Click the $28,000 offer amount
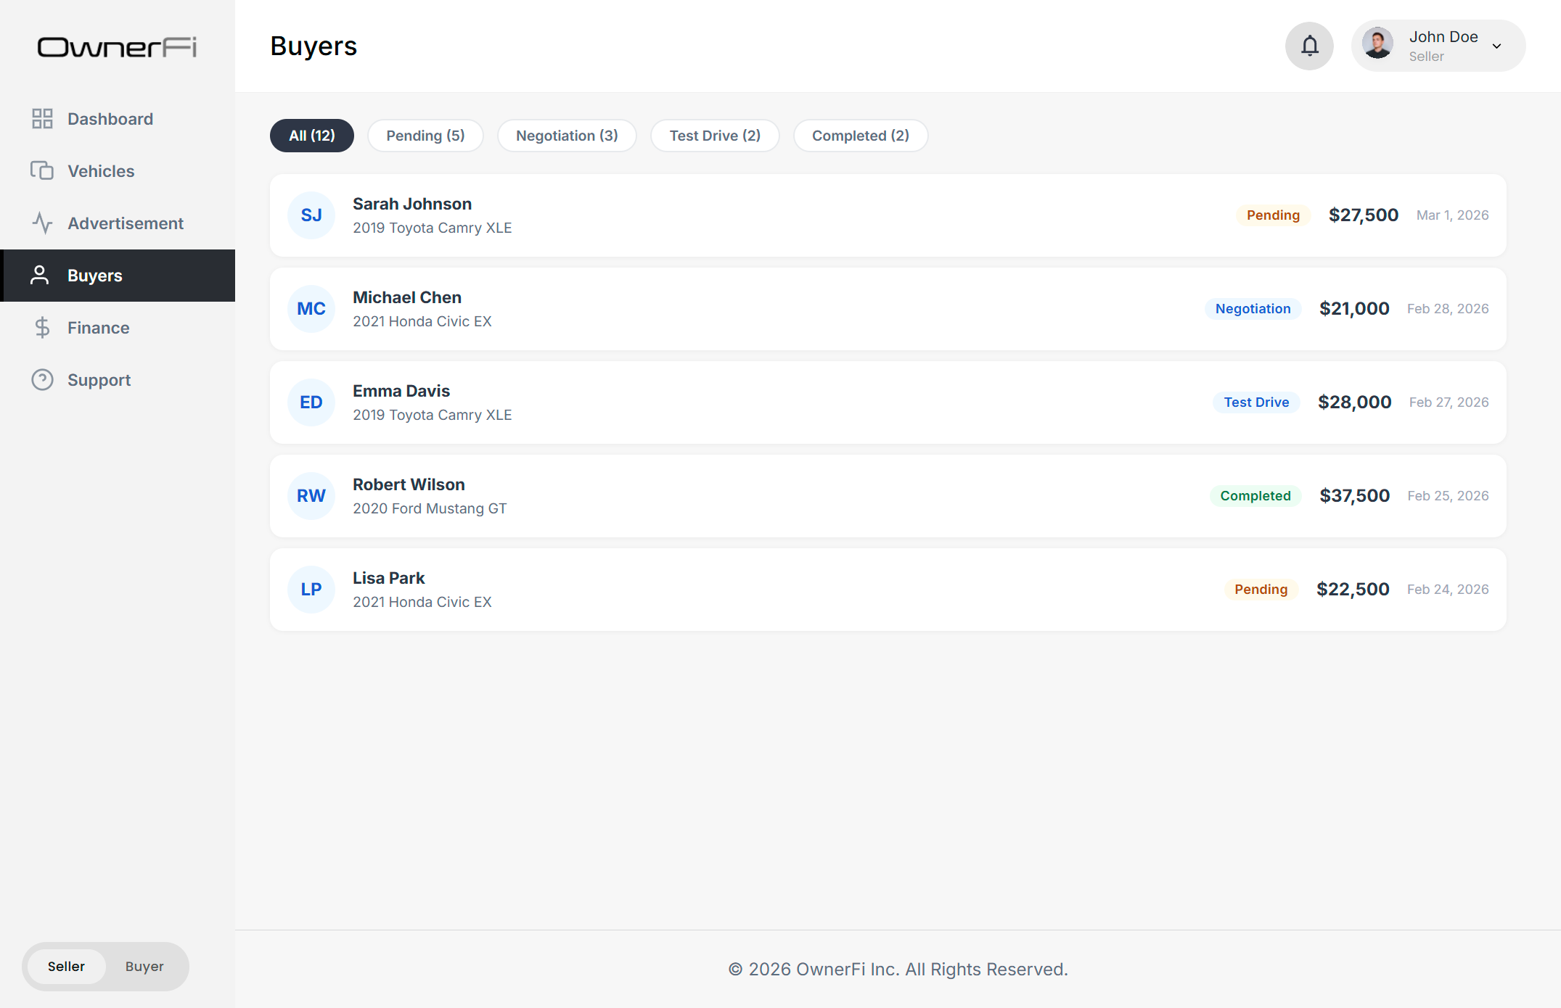This screenshot has width=1561, height=1008. (x=1355, y=402)
